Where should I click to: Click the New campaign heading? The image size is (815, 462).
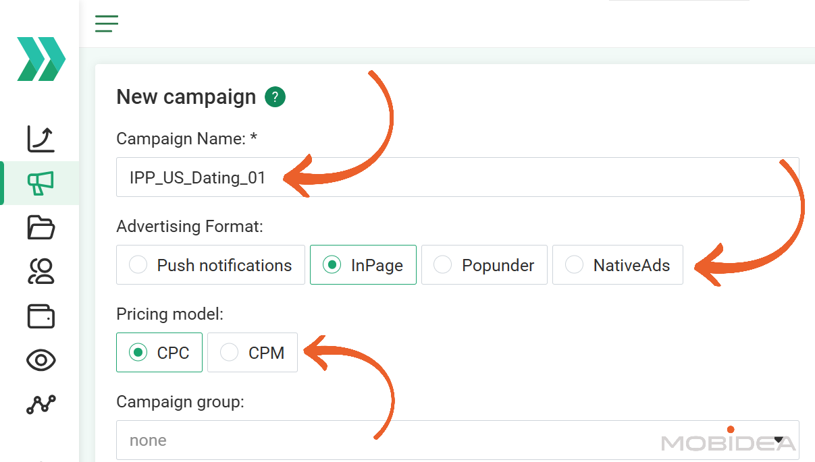tap(186, 97)
